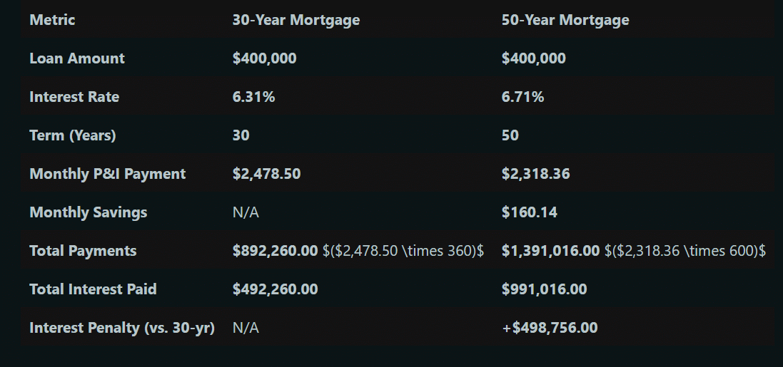Image resolution: width=783 pixels, height=367 pixels.
Task: Click the "Loan Amount" row label
Action: click(77, 58)
